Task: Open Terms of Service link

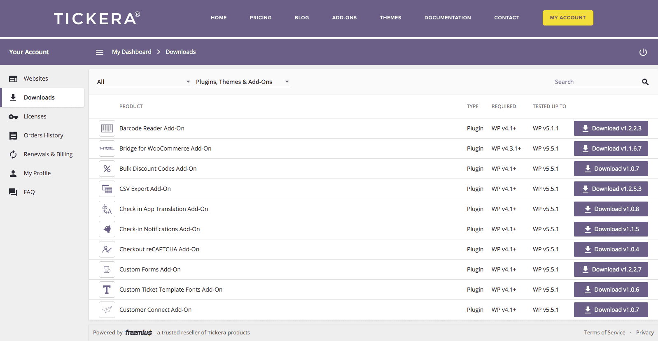Action: (604, 332)
